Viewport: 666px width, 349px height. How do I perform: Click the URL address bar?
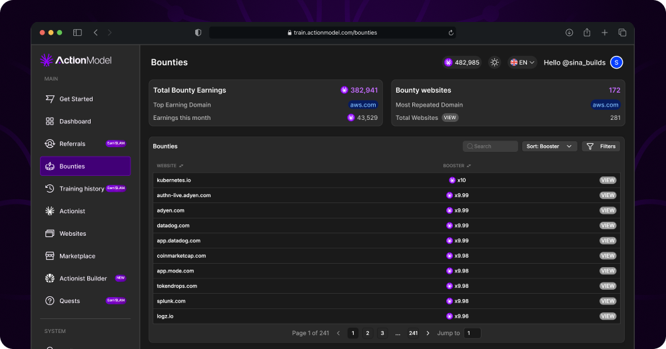332,33
